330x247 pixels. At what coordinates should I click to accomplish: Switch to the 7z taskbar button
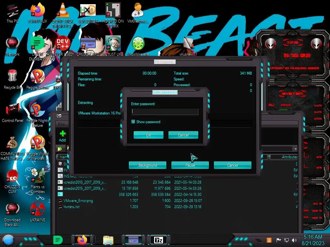159,240
